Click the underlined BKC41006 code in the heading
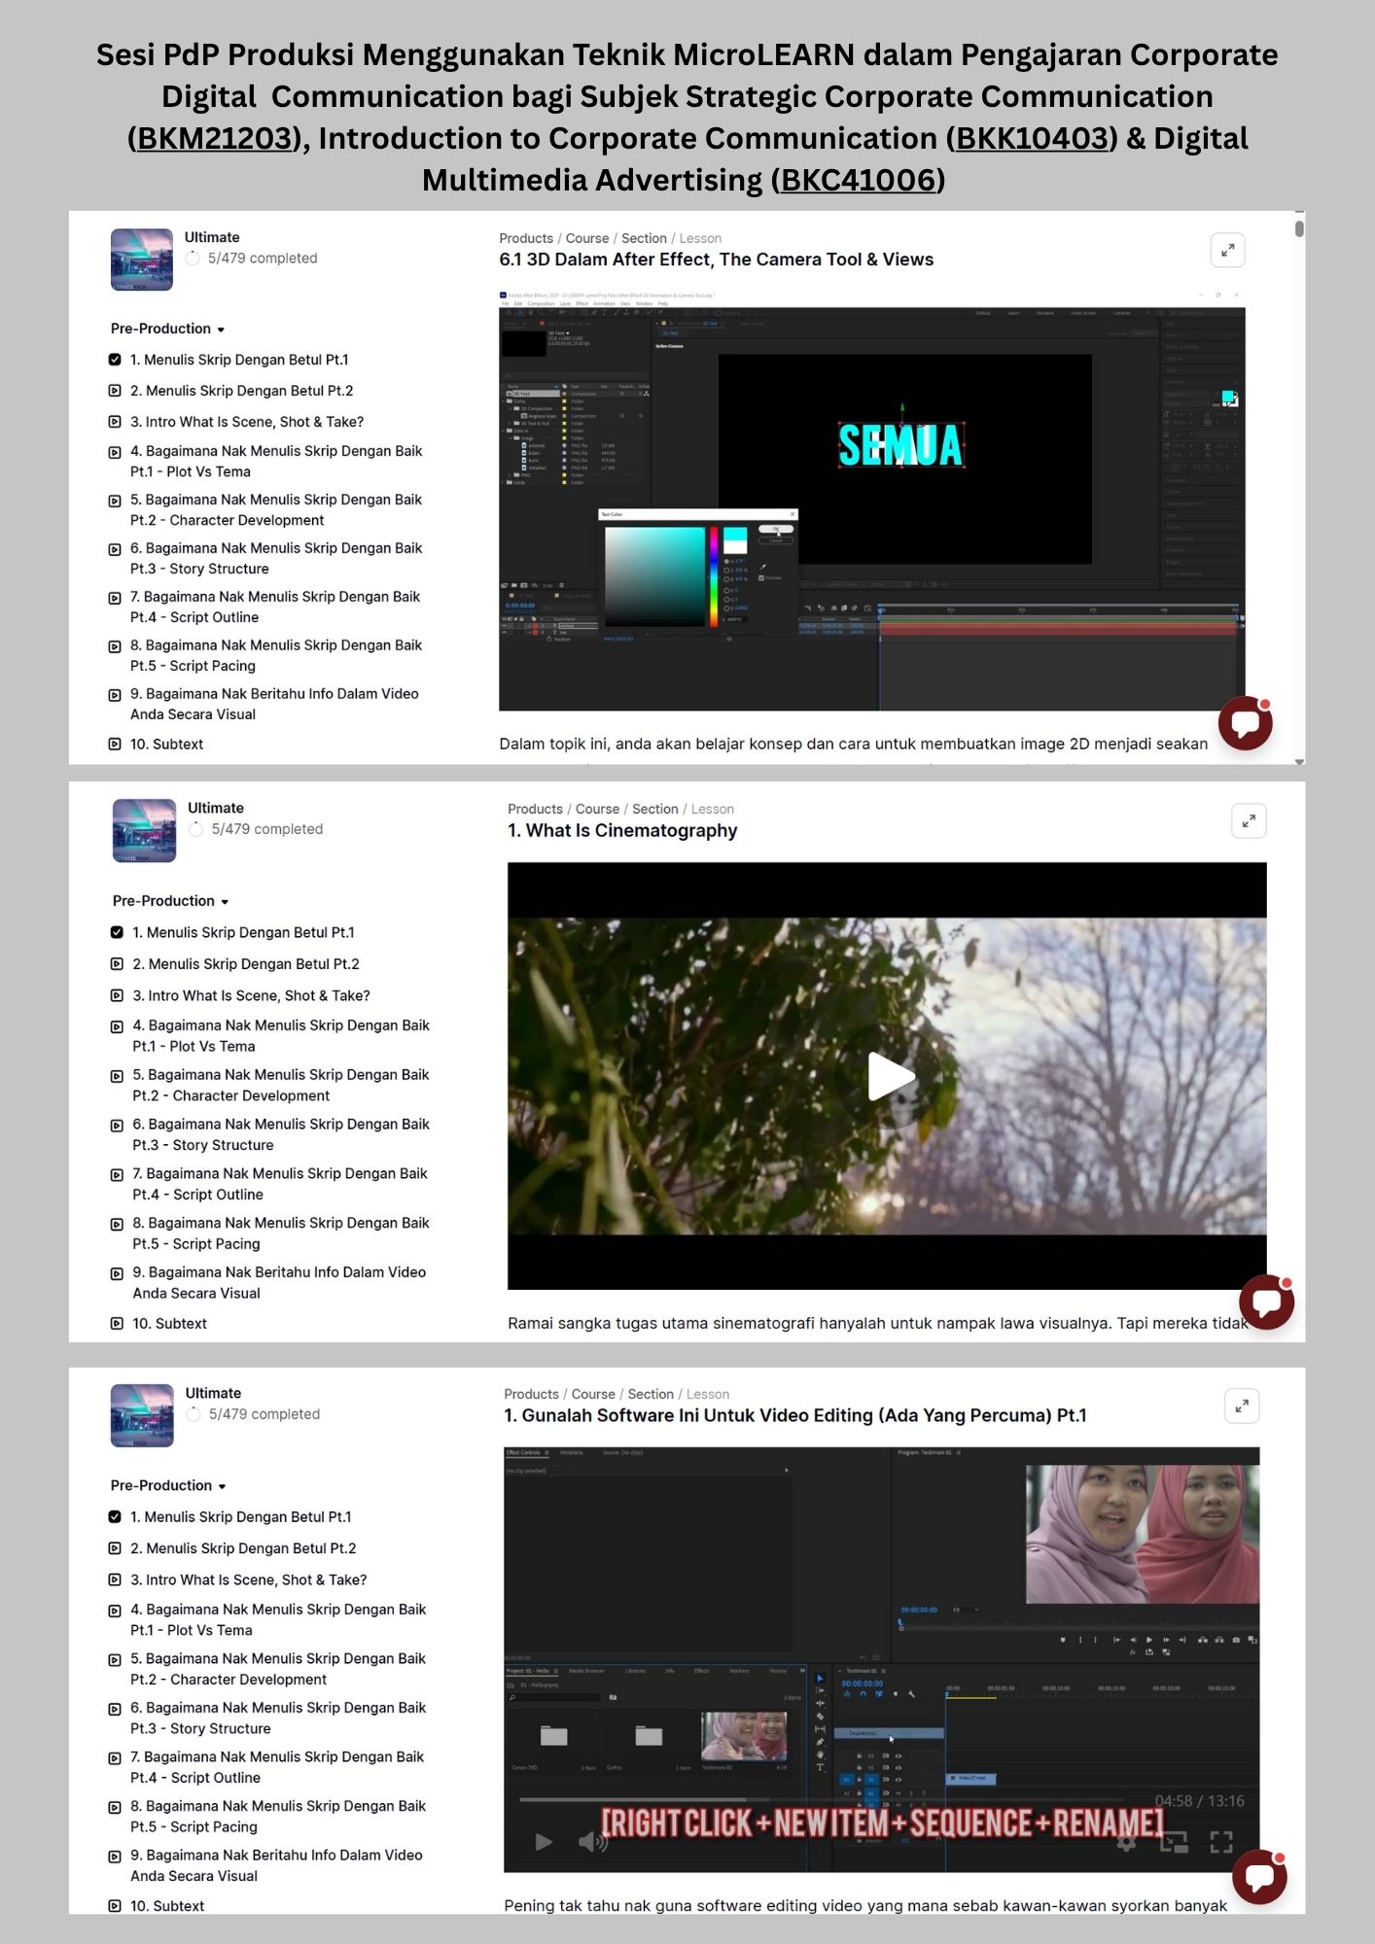Image resolution: width=1375 pixels, height=1944 pixels. tap(859, 181)
